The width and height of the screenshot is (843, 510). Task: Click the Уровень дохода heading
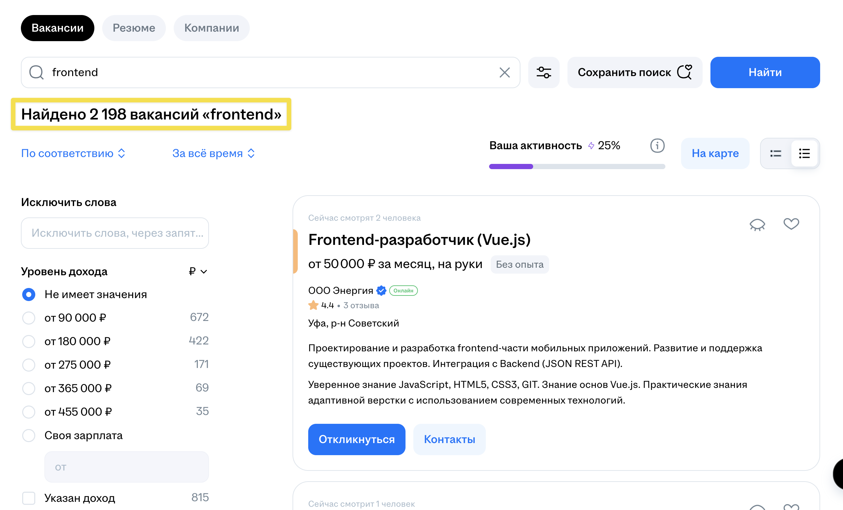(x=64, y=272)
